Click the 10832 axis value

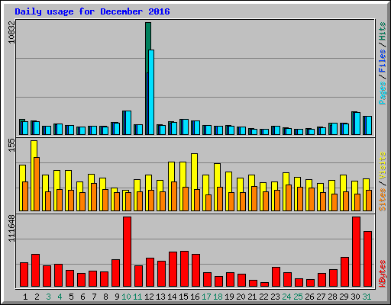click(11, 32)
